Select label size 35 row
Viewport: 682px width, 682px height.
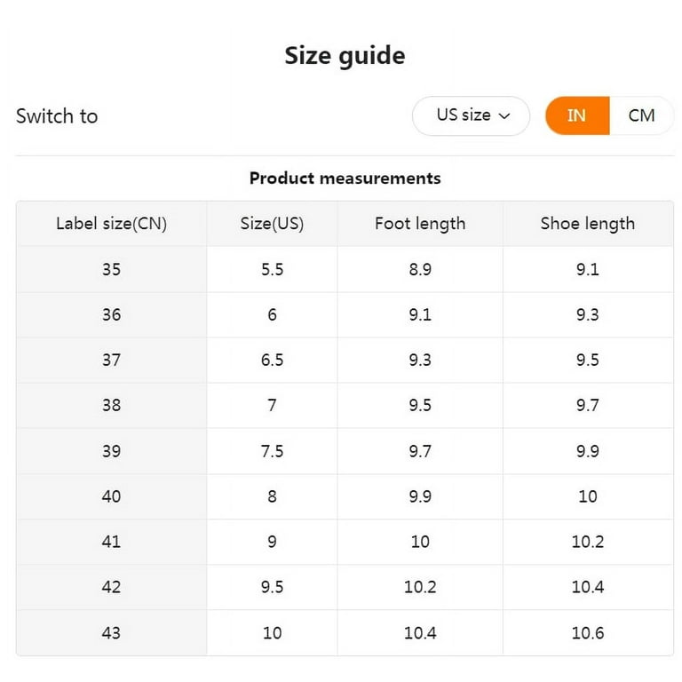coord(345,269)
